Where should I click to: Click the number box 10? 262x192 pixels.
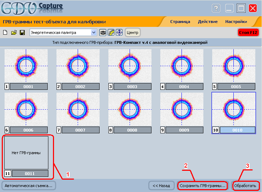pos(215,130)
